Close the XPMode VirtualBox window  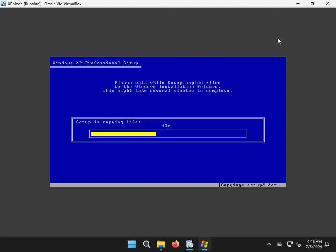coord(328,4)
